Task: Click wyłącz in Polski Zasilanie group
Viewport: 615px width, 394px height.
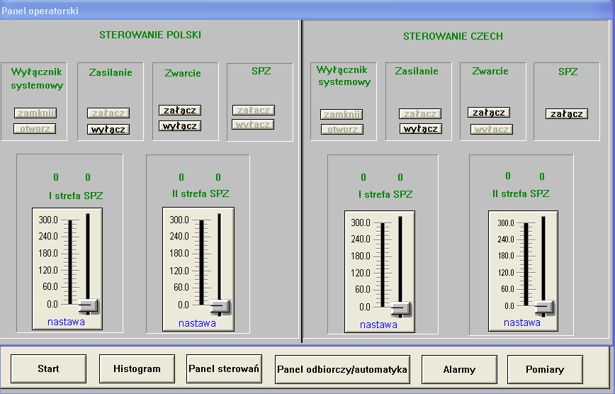Action: point(108,129)
